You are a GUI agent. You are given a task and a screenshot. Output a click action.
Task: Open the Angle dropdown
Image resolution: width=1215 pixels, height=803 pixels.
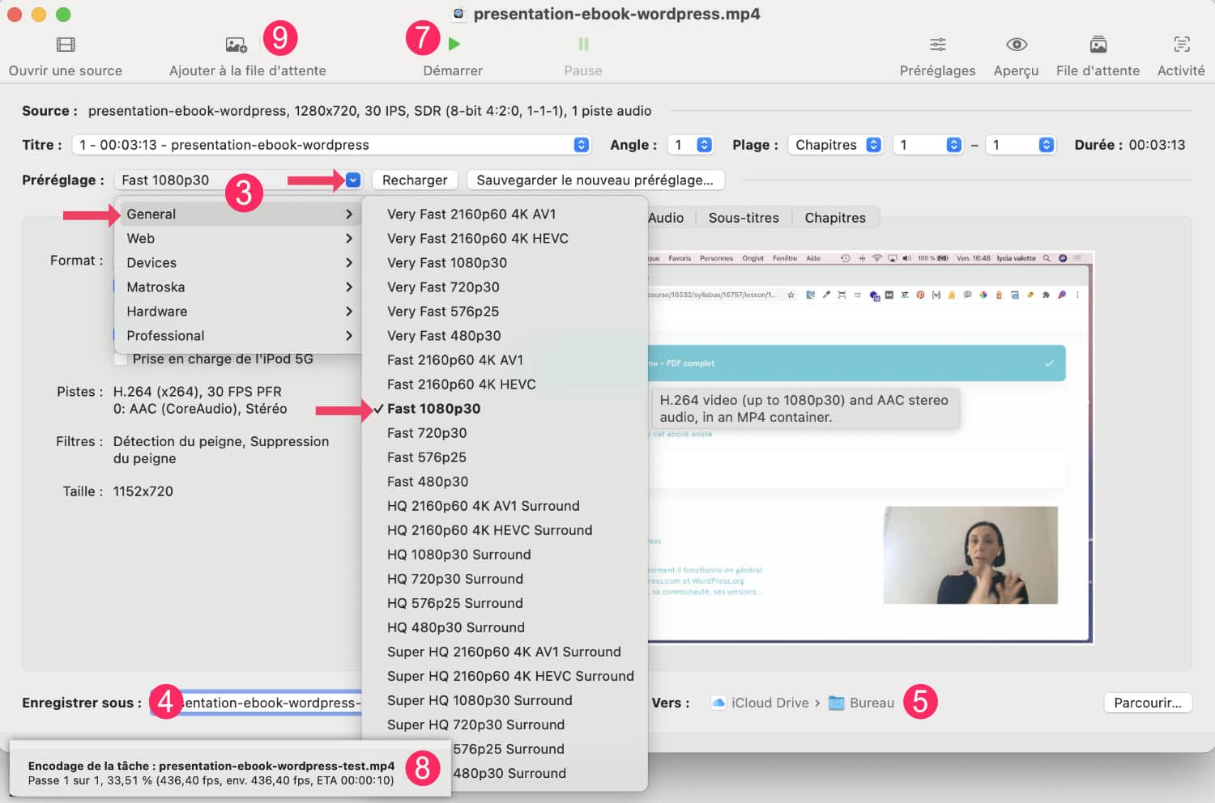click(689, 144)
